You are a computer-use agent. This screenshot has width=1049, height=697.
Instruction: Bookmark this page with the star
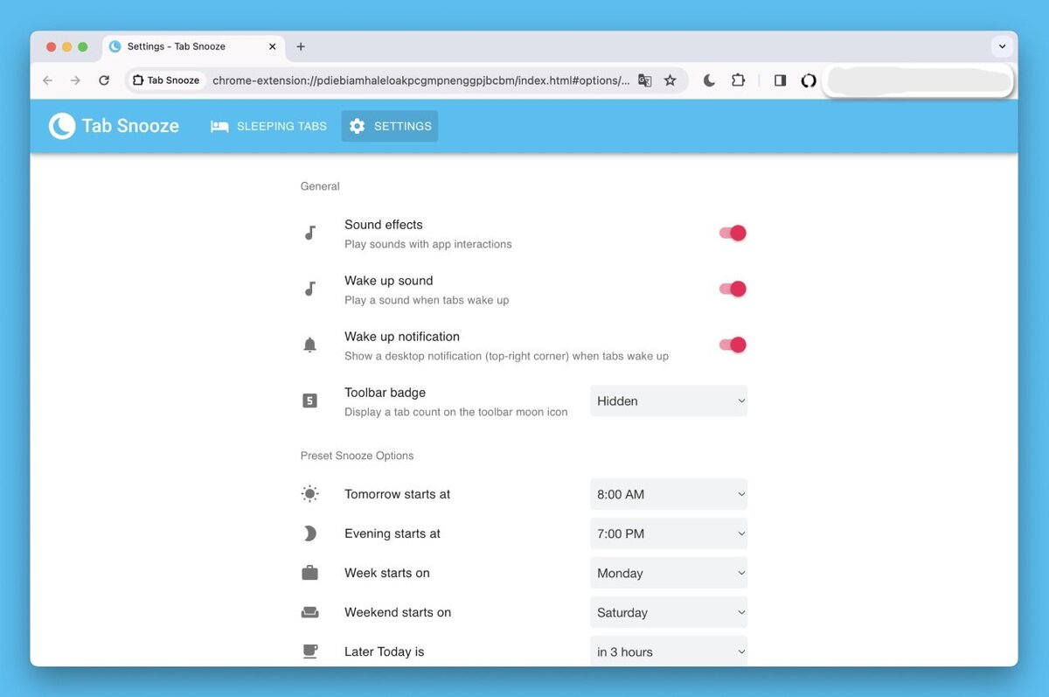click(x=670, y=80)
